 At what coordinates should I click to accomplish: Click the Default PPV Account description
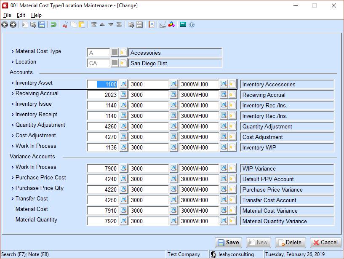tap(287, 179)
